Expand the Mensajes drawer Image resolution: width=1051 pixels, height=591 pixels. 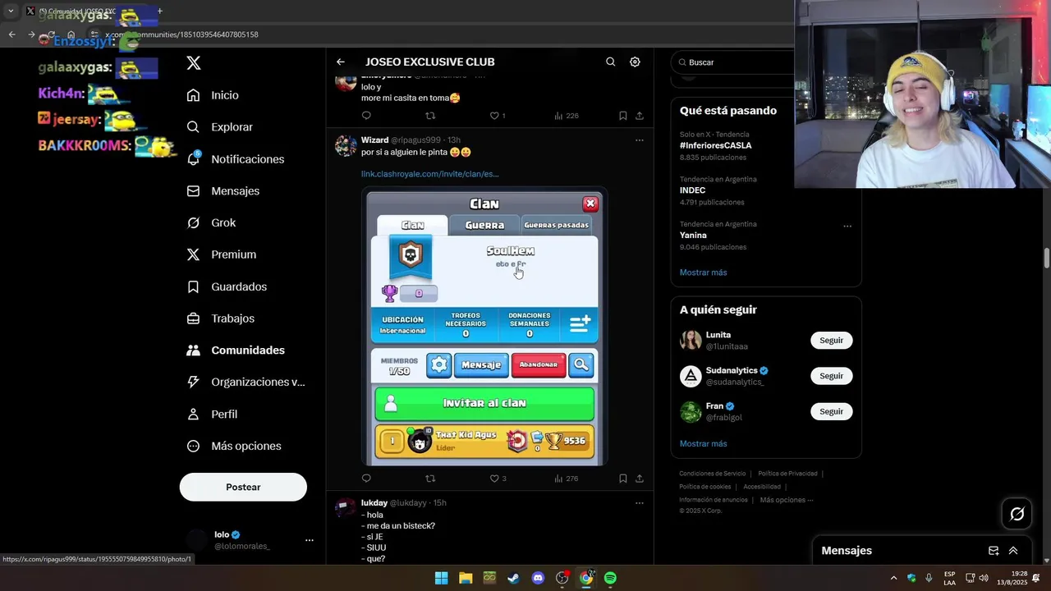1013,551
